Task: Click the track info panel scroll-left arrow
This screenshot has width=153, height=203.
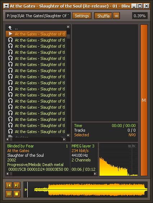Action: (x=8, y=174)
